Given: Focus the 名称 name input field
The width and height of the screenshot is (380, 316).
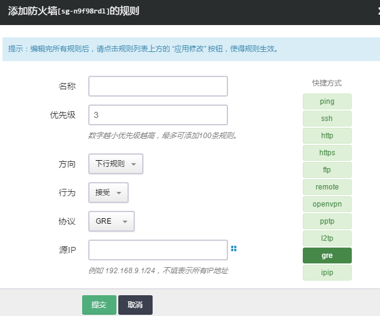Looking at the screenshot, I should click(158, 86).
